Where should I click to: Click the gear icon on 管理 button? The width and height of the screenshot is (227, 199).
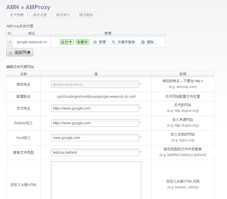pos(95,42)
